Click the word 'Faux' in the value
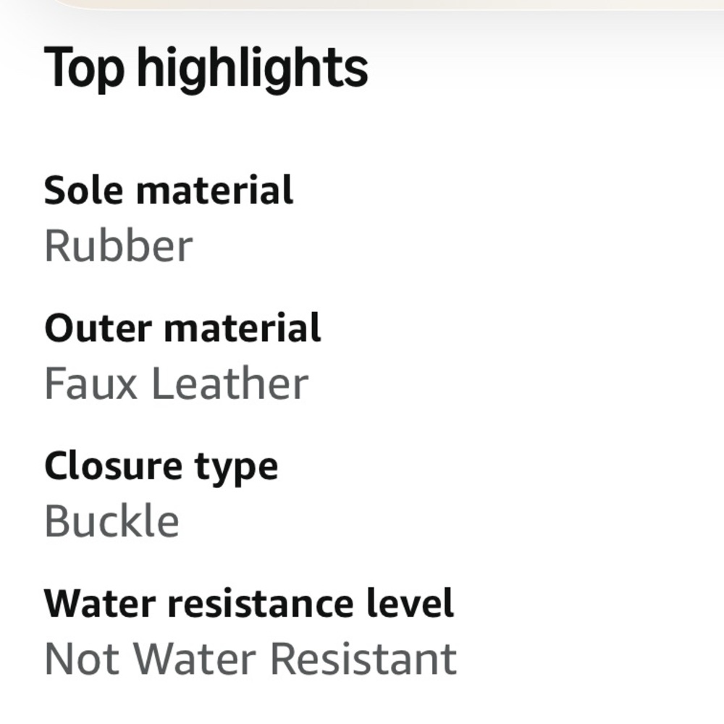The height and width of the screenshot is (724, 724). tap(91, 384)
